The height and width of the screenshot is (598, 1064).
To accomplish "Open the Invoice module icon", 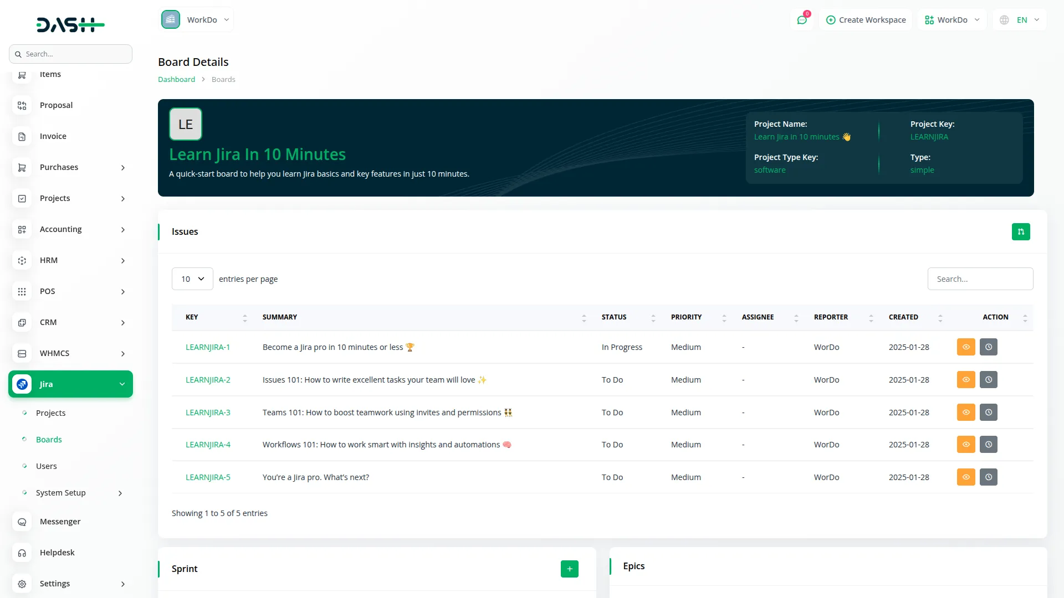I will point(22,136).
